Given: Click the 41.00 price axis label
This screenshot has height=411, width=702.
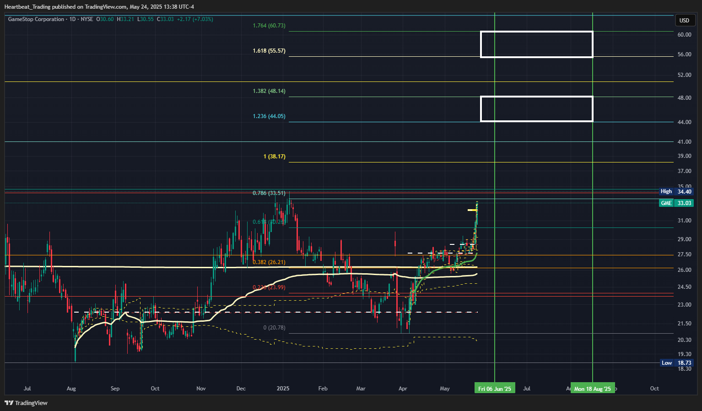Looking at the screenshot, I should click(x=685, y=142).
